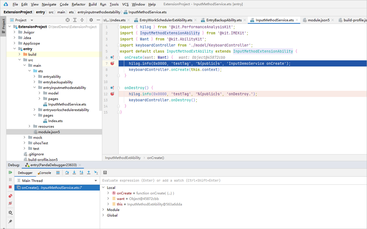Switch to the EntryBackupAbility.ets tab
The height and width of the screenshot is (229, 367).
(x=224, y=20)
